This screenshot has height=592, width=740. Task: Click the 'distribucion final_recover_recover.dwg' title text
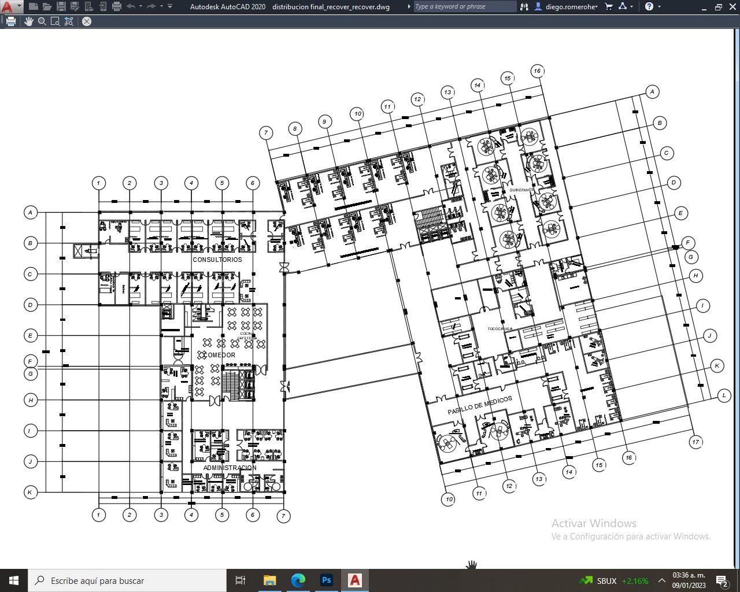click(x=331, y=7)
